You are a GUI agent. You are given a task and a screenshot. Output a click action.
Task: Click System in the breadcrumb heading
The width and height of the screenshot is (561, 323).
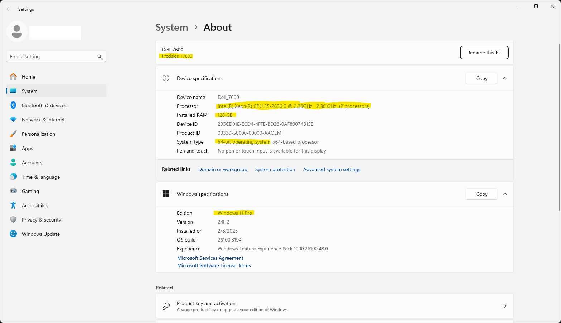(171, 27)
